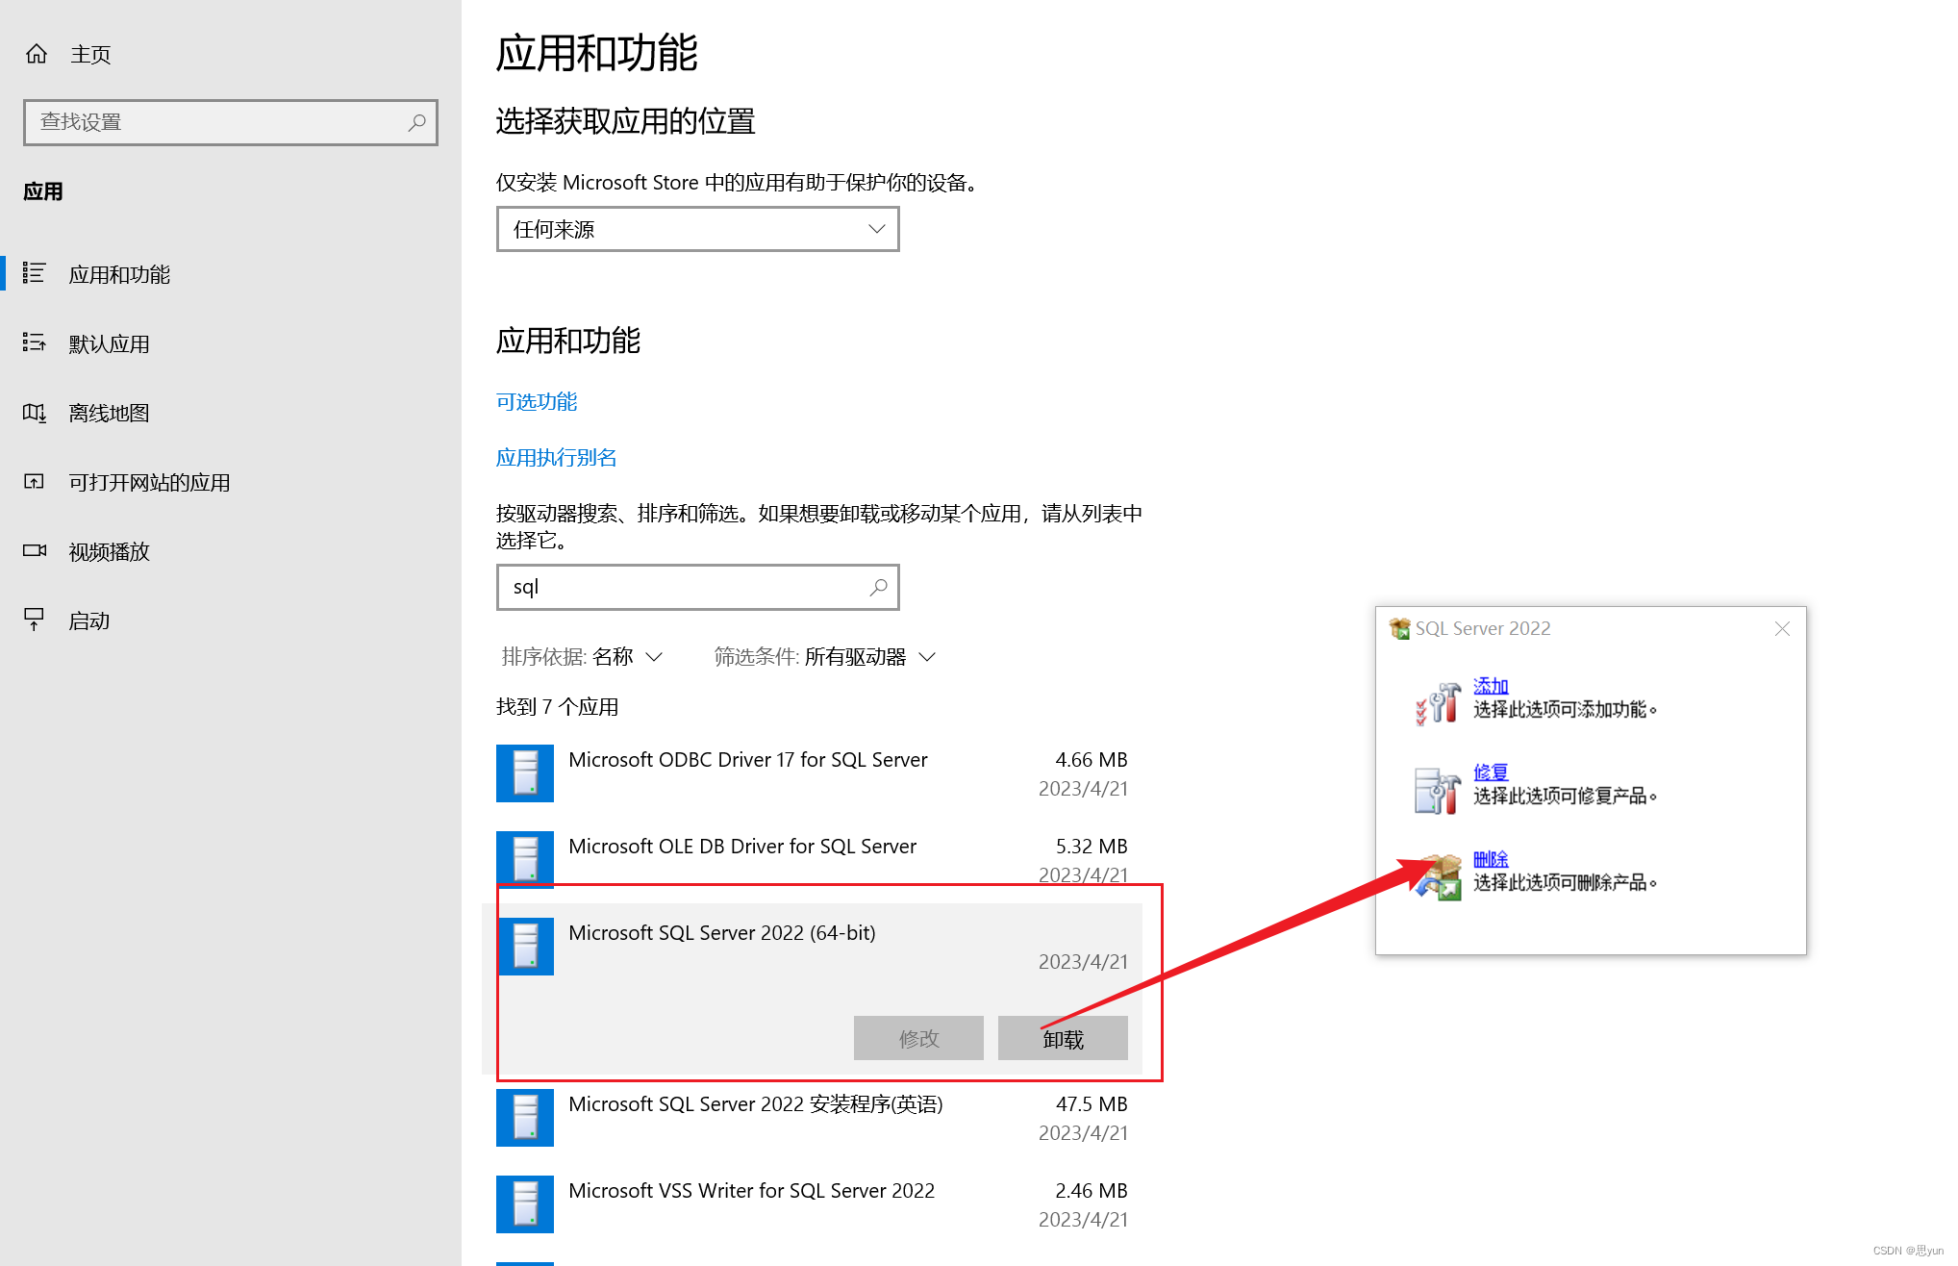Image resolution: width=1958 pixels, height=1266 pixels.
Task: Click the 47.5 MB size value
Action: (x=1092, y=1104)
